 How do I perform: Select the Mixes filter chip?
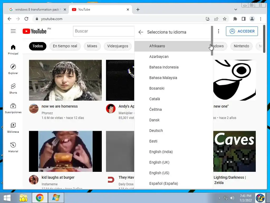(92, 46)
